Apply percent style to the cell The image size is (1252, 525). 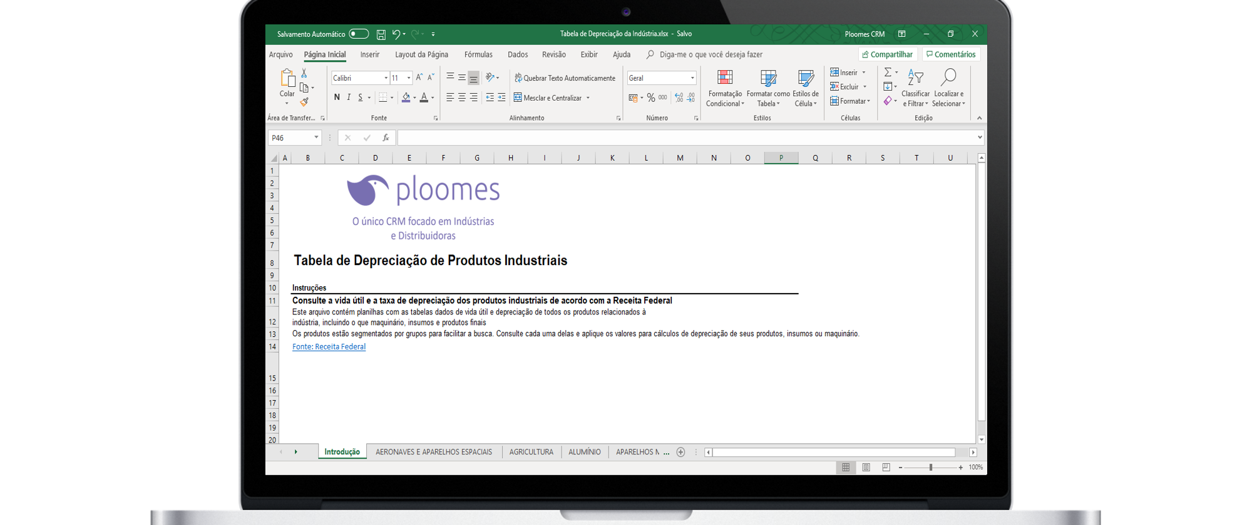651,97
